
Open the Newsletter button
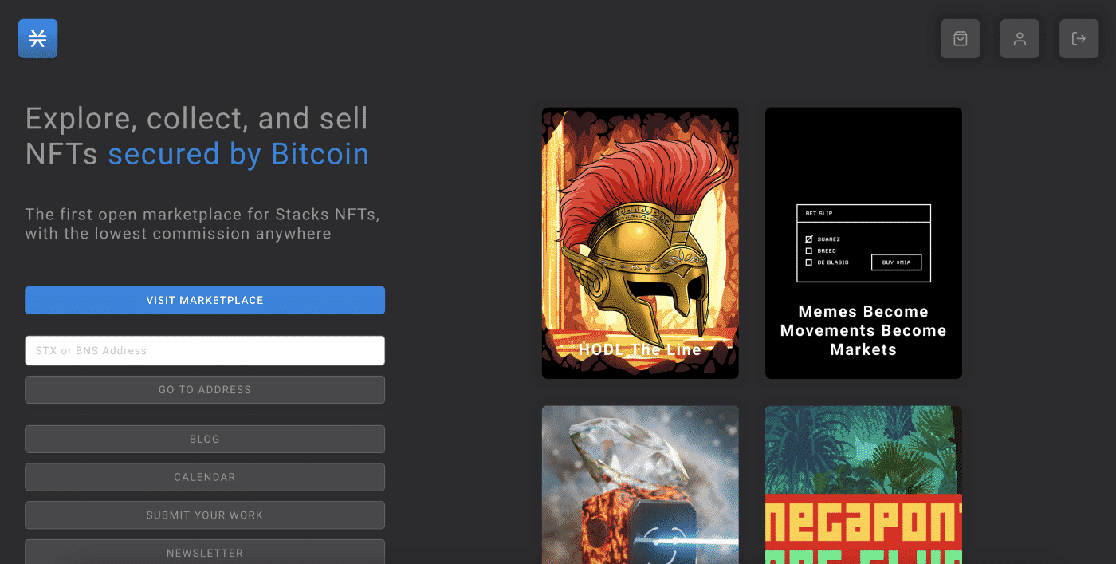[x=205, y=552]
